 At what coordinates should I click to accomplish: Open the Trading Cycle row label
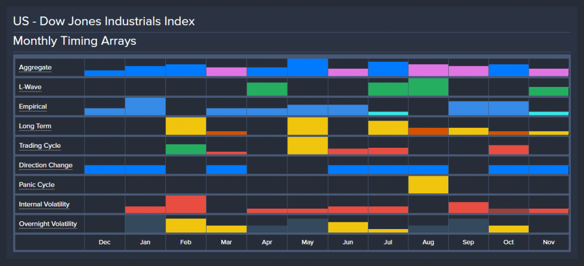coord(40,146)
